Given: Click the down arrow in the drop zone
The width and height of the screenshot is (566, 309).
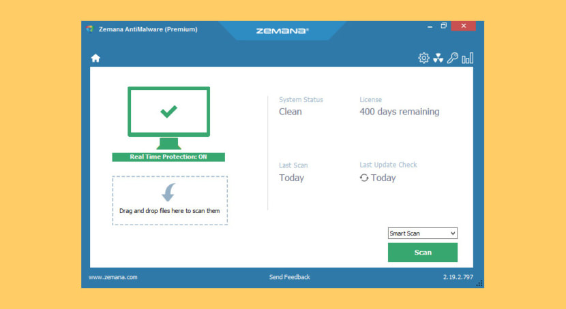Looking at the screenshot, I should point(168,192).
